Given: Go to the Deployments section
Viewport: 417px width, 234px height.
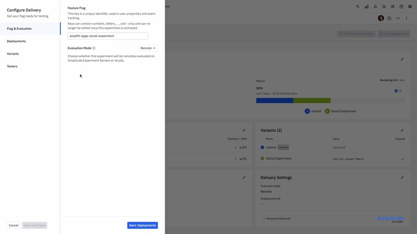Looking at the screenshot, I should click(16, 41).
